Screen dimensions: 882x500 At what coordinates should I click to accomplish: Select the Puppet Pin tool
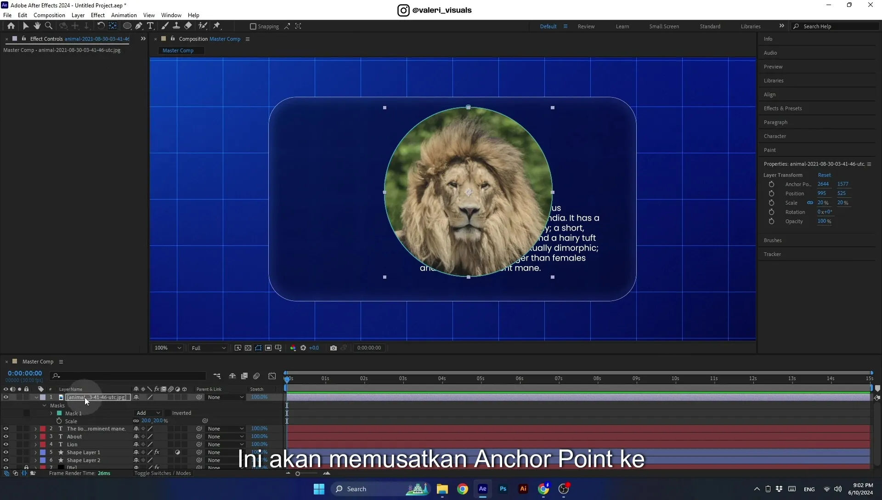coord(217,26)
